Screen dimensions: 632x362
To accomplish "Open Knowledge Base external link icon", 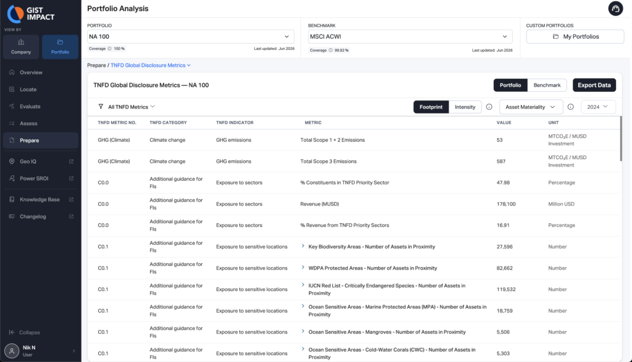I will [72, 199].
